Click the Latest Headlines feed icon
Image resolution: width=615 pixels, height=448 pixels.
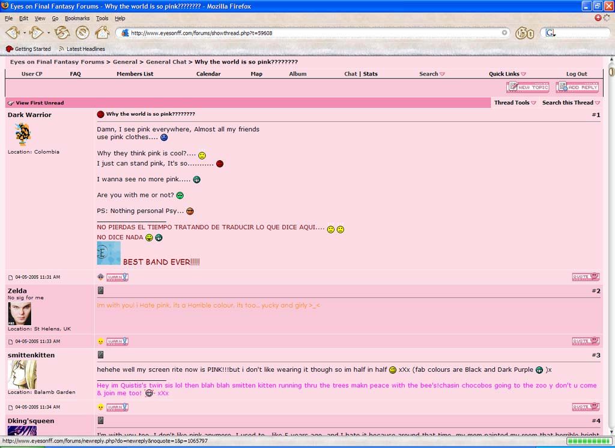click(x=62, y=49)
